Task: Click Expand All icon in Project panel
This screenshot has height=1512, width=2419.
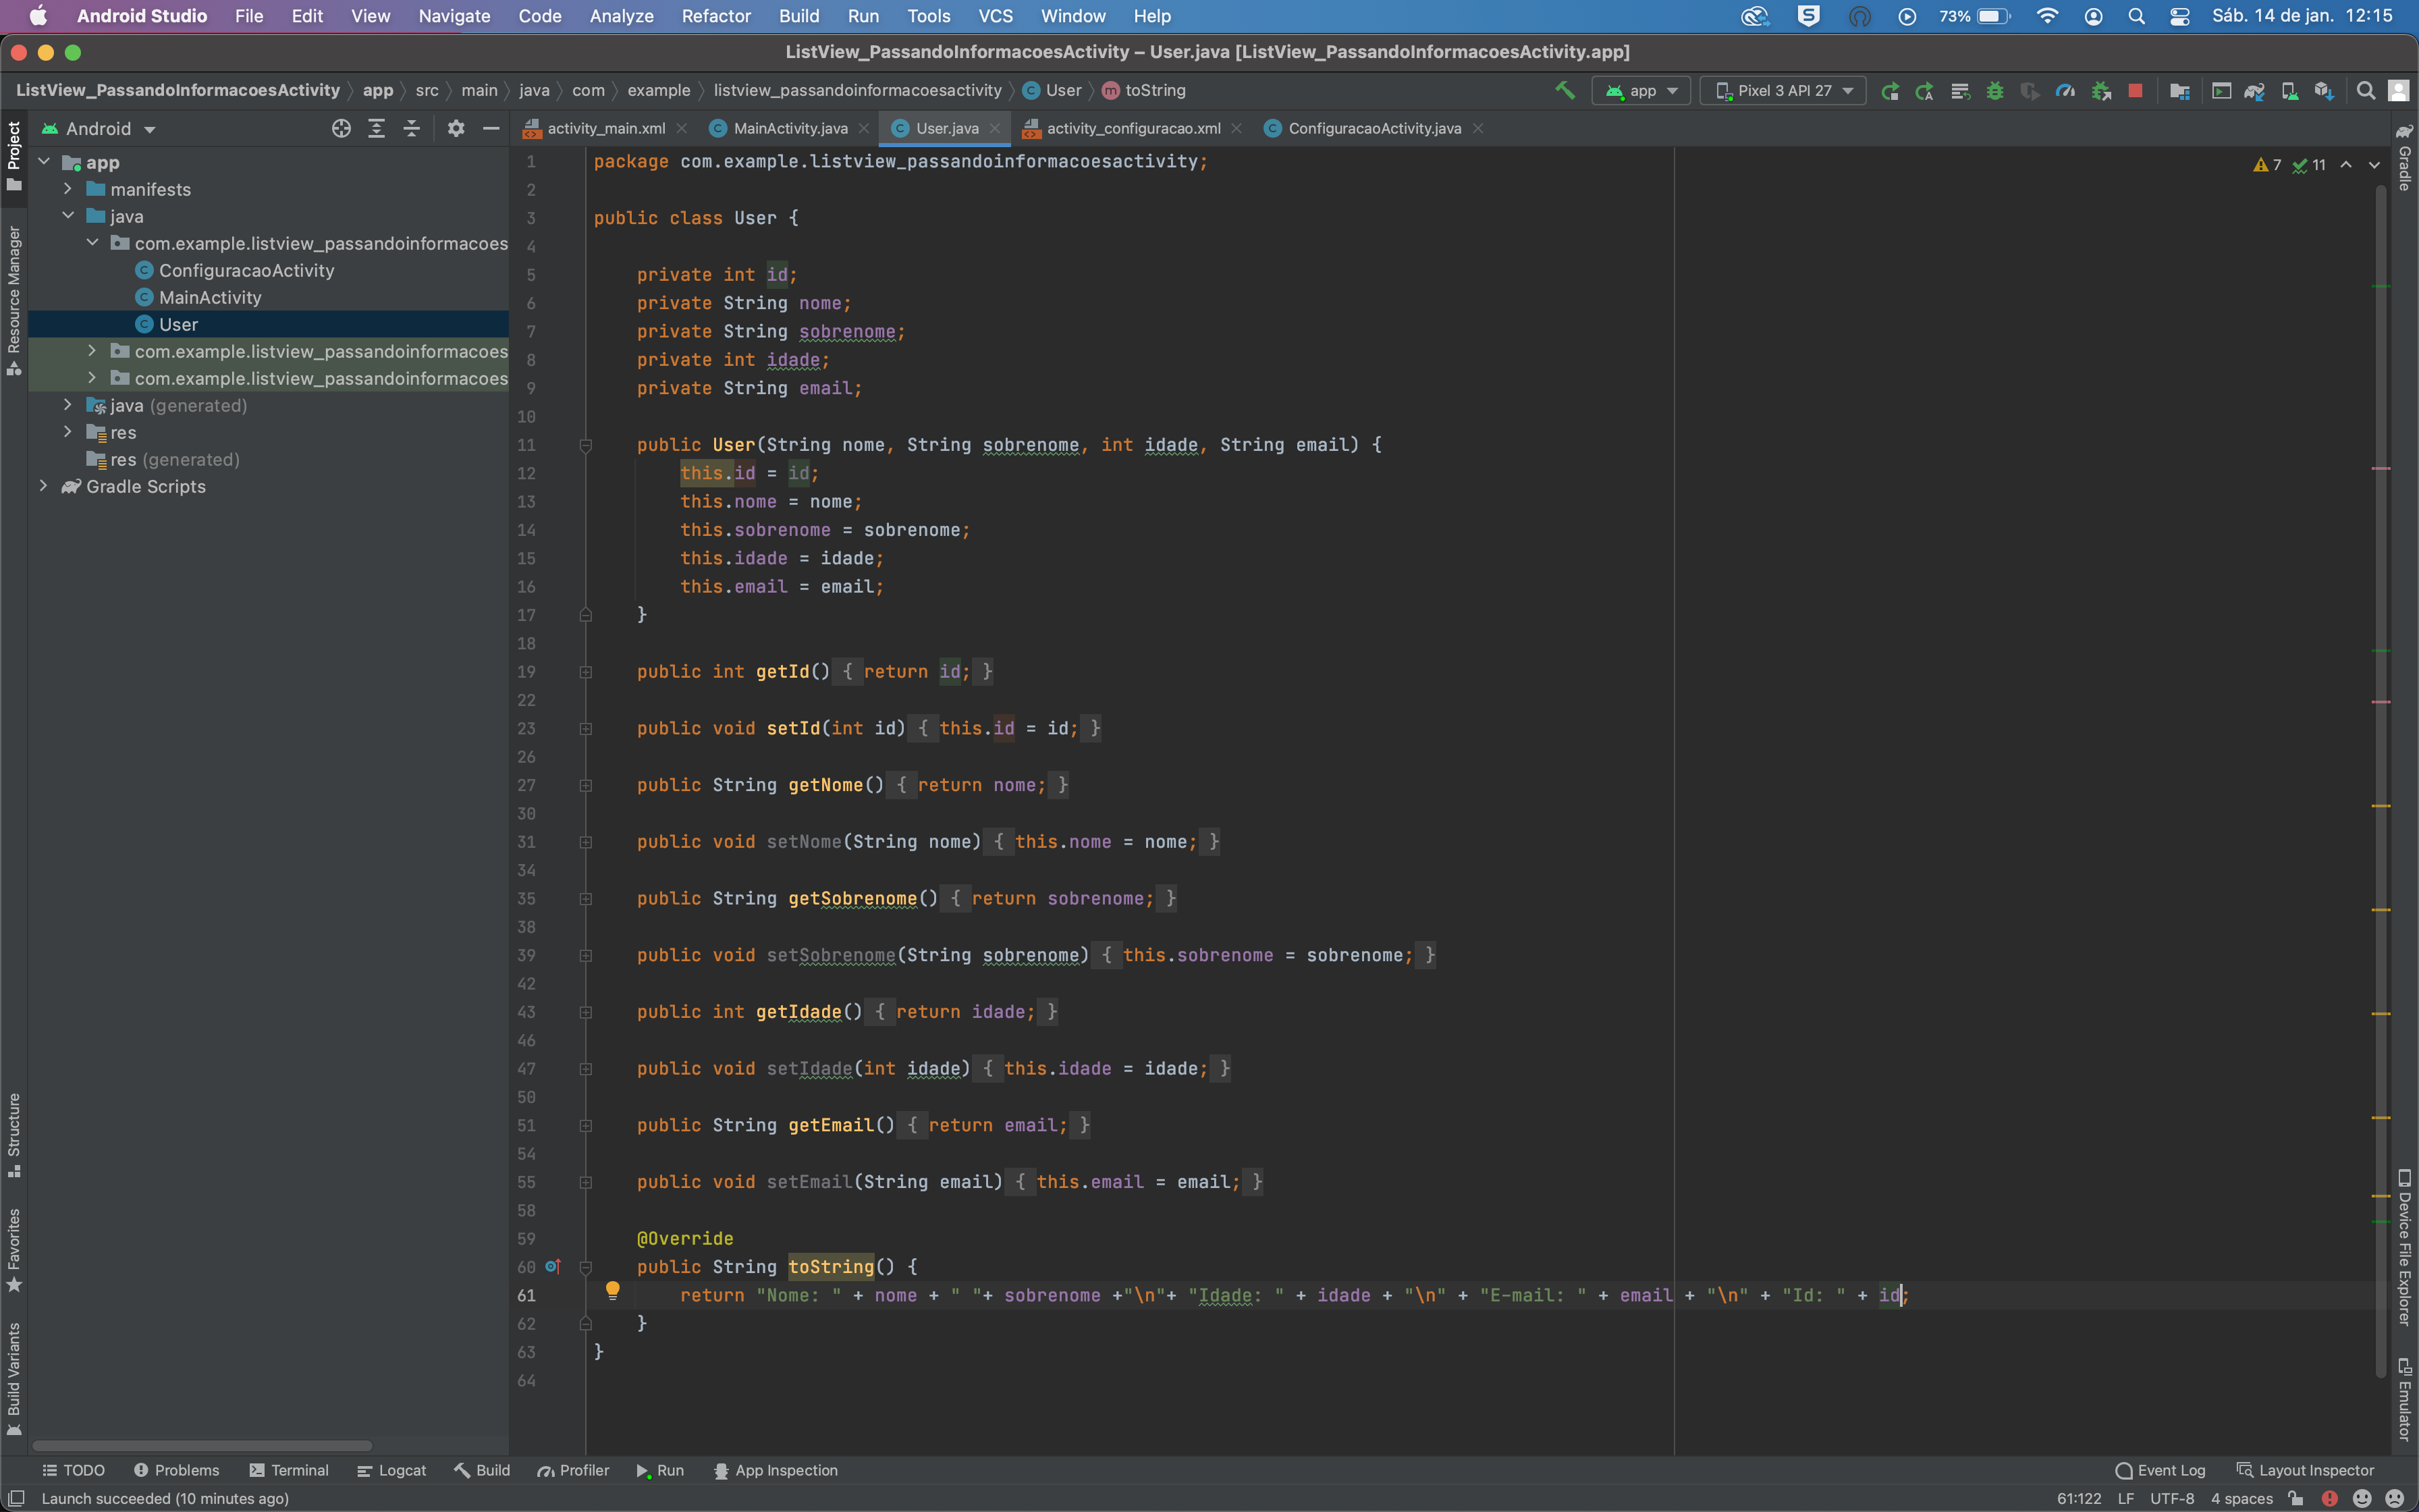Action: point(376,128)
